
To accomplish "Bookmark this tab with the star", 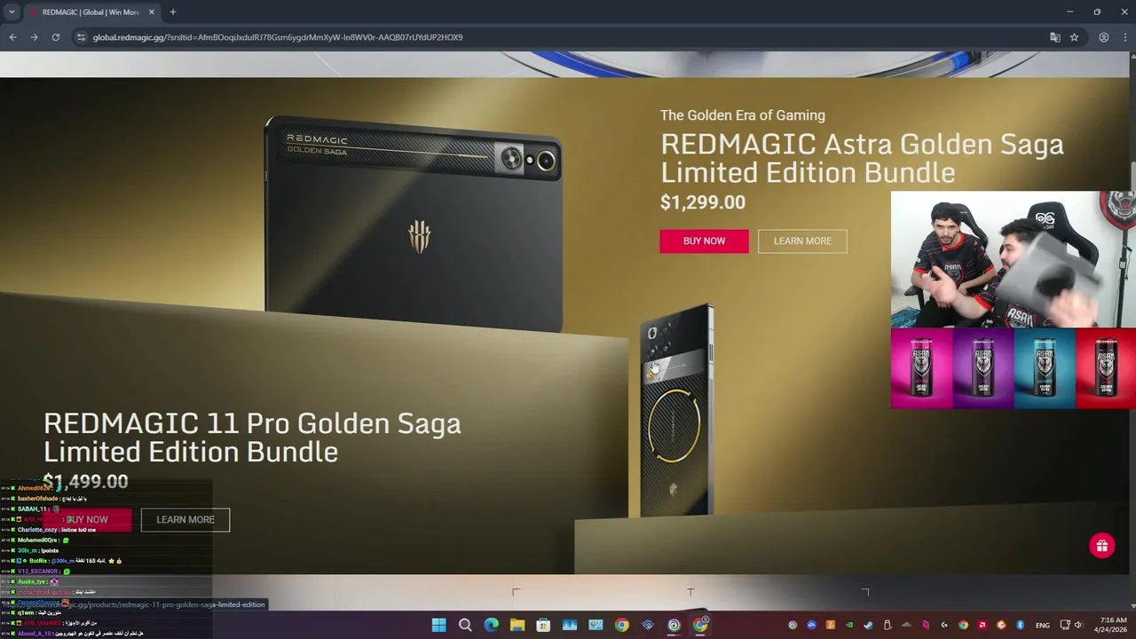I will click(1074, 37).
